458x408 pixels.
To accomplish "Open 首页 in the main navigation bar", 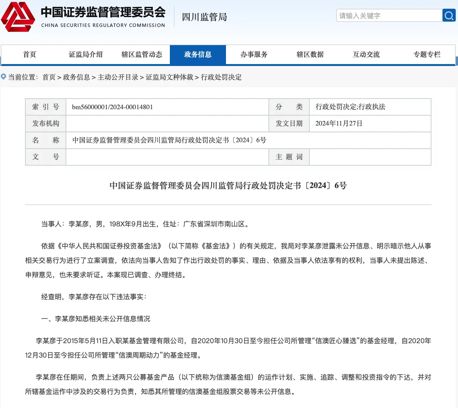I will 30,55.
